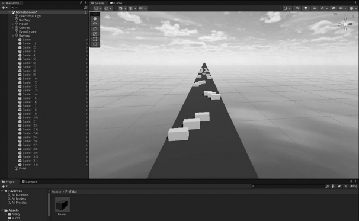
Task: Select the Scale tool in Scene toolbar
Action: tap(95, 34)
